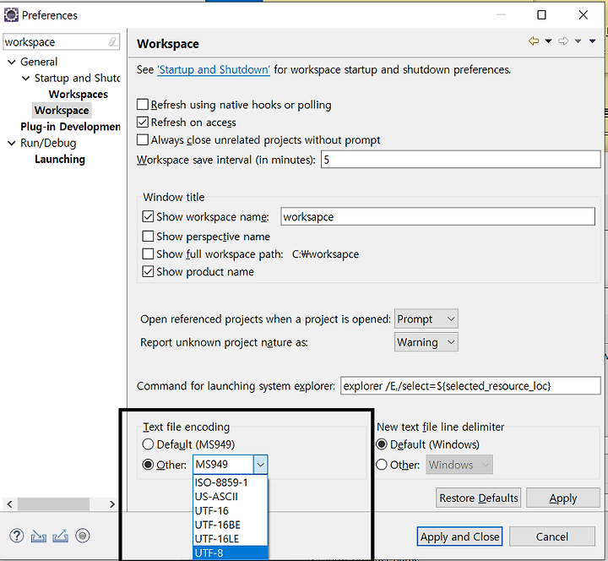The width and height of the screenshot is (608, 561).
Task: Choose UTF-16BE from encoding list
Action: tap(230, 525)
